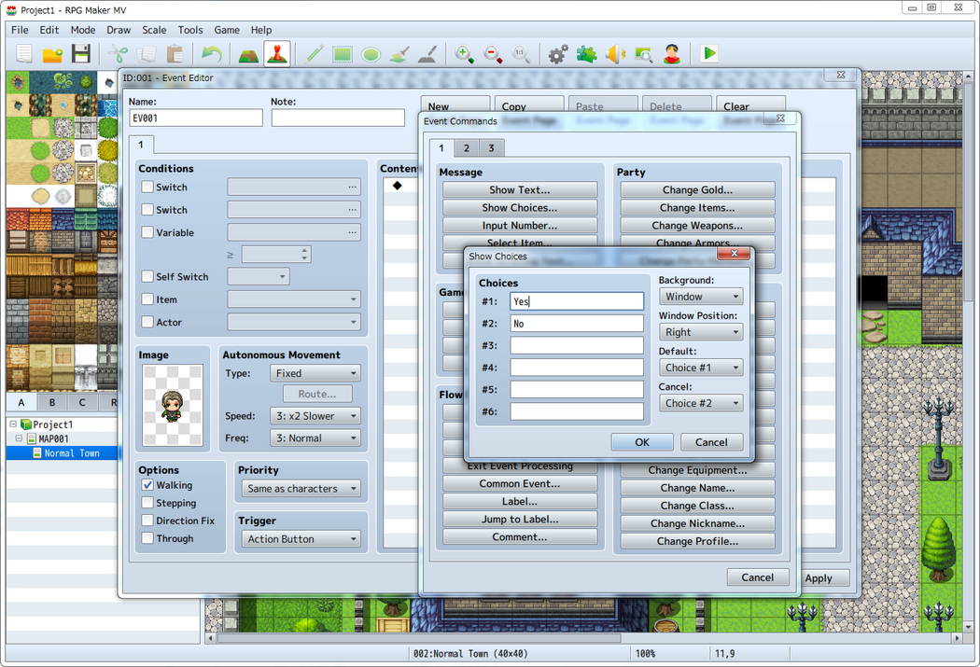Open the Database gear icon
The height and width of the screenshot is (667, 980).
(558, 54)
